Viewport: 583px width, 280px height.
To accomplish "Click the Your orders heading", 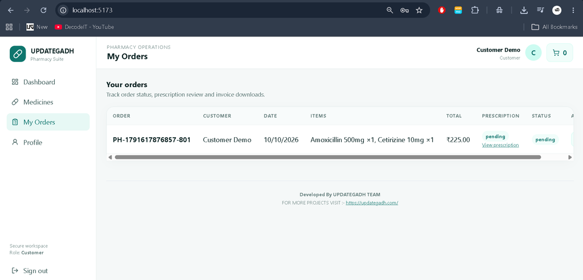I will pos(127,84).
